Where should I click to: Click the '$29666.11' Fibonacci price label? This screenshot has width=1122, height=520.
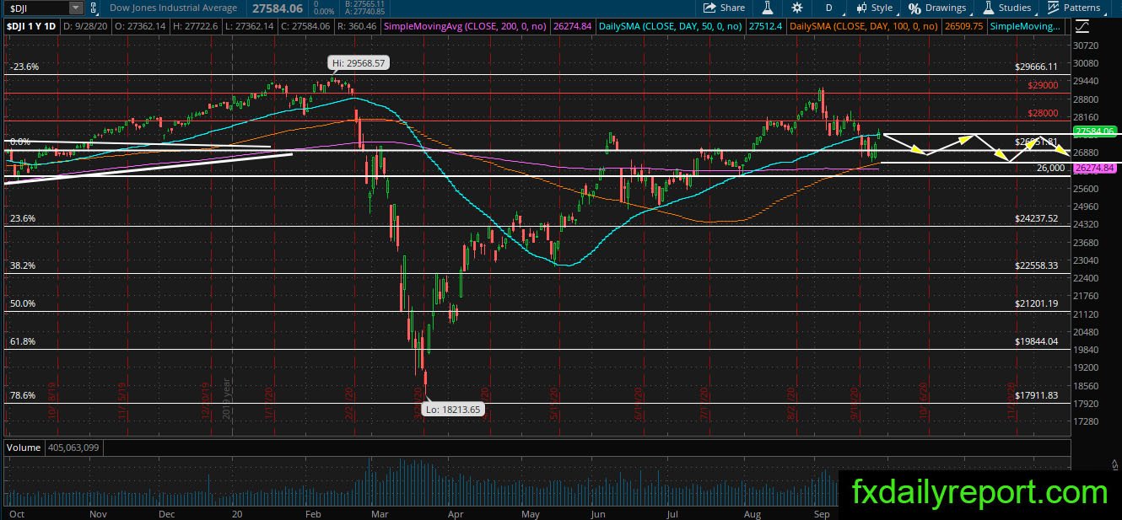coord(1037,67)
